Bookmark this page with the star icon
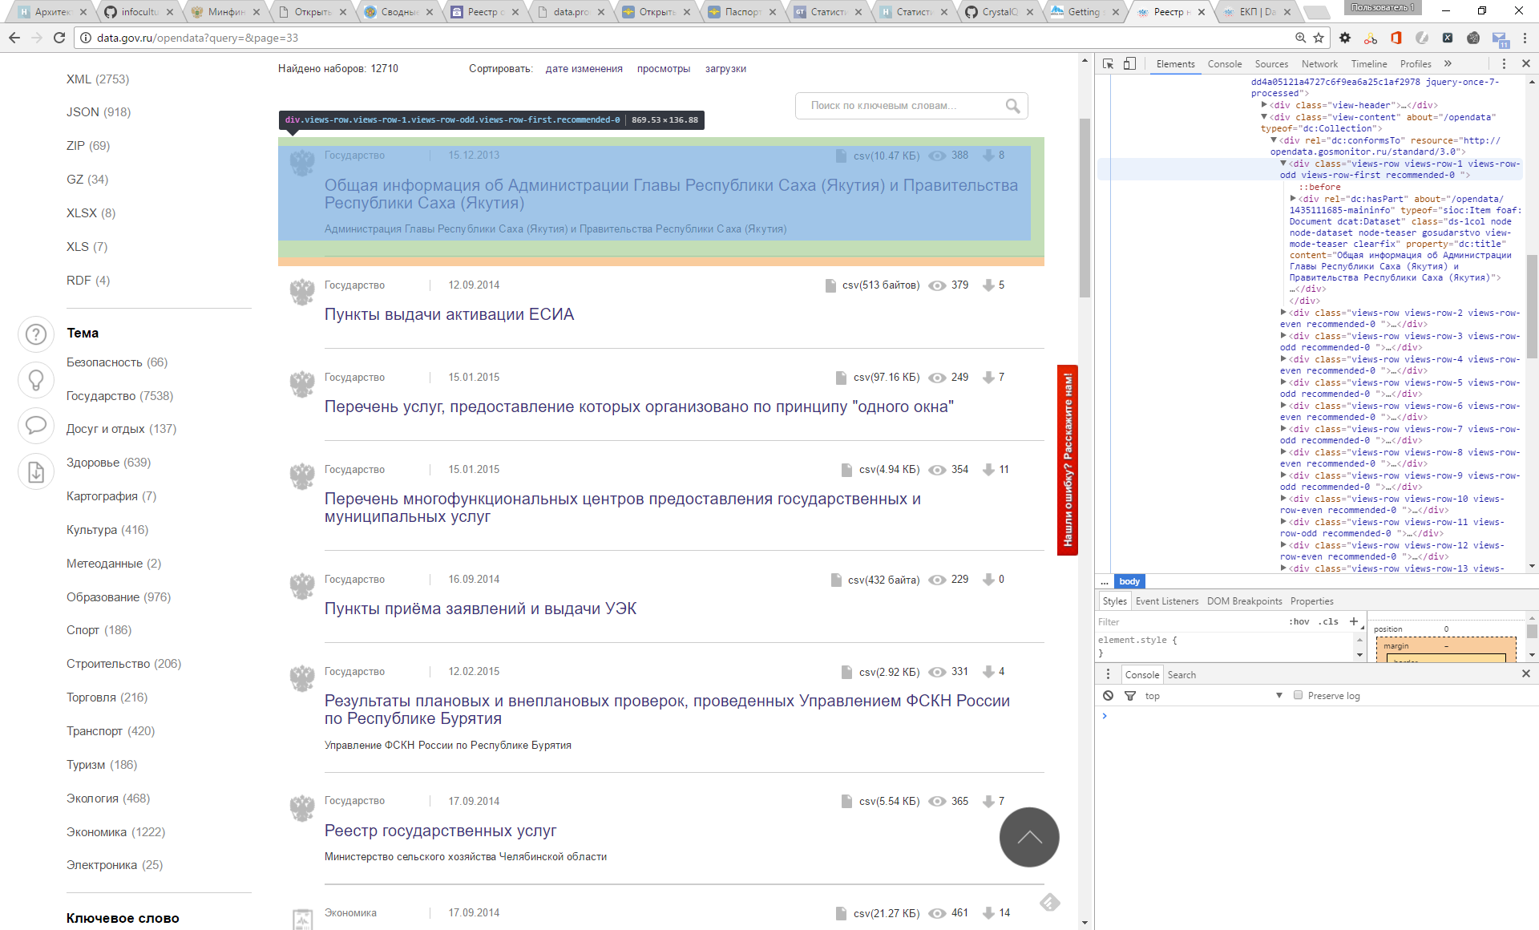Image resolution: width=1539 pixels, height=930 pixels. click(x=1319, y=38)
